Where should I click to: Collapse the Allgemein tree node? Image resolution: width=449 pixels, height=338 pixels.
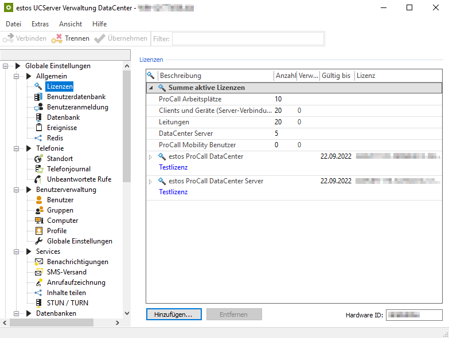click(x=17, y=76)
